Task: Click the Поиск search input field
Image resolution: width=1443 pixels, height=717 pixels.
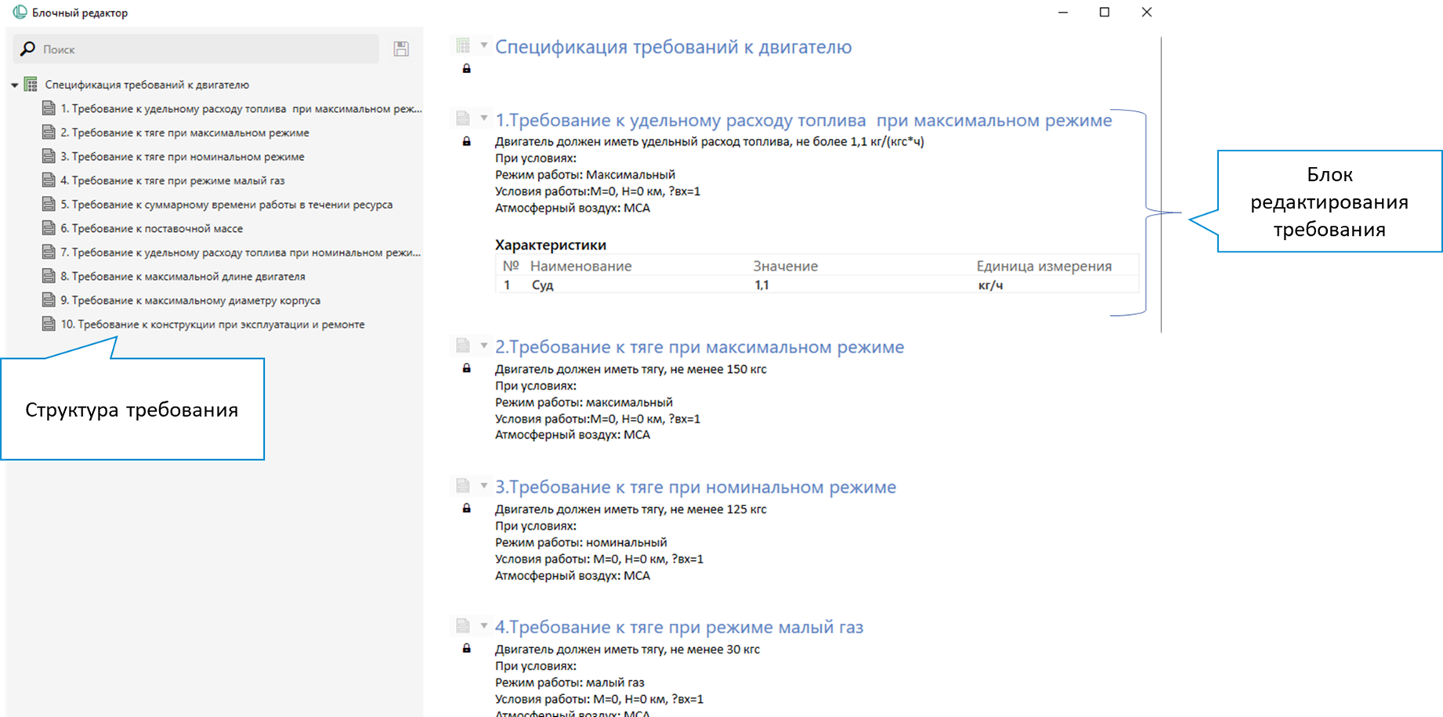Action: point(204,49)
